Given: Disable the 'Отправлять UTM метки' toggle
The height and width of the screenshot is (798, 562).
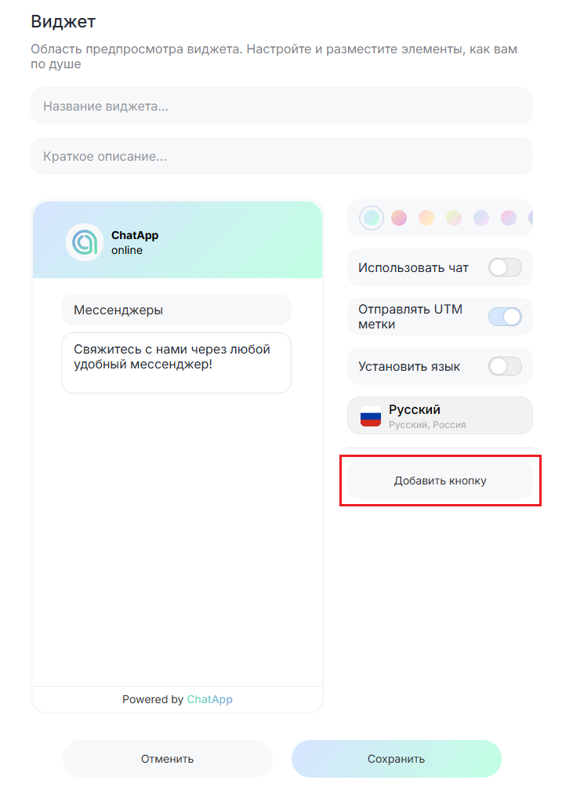Looking at the screenshot, I should [505, 317].
